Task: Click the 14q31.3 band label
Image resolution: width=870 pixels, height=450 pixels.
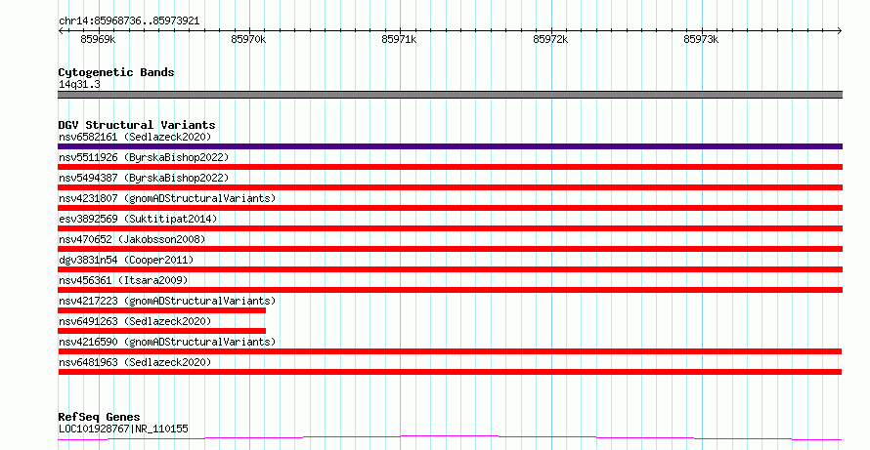Action: [79, 85]
